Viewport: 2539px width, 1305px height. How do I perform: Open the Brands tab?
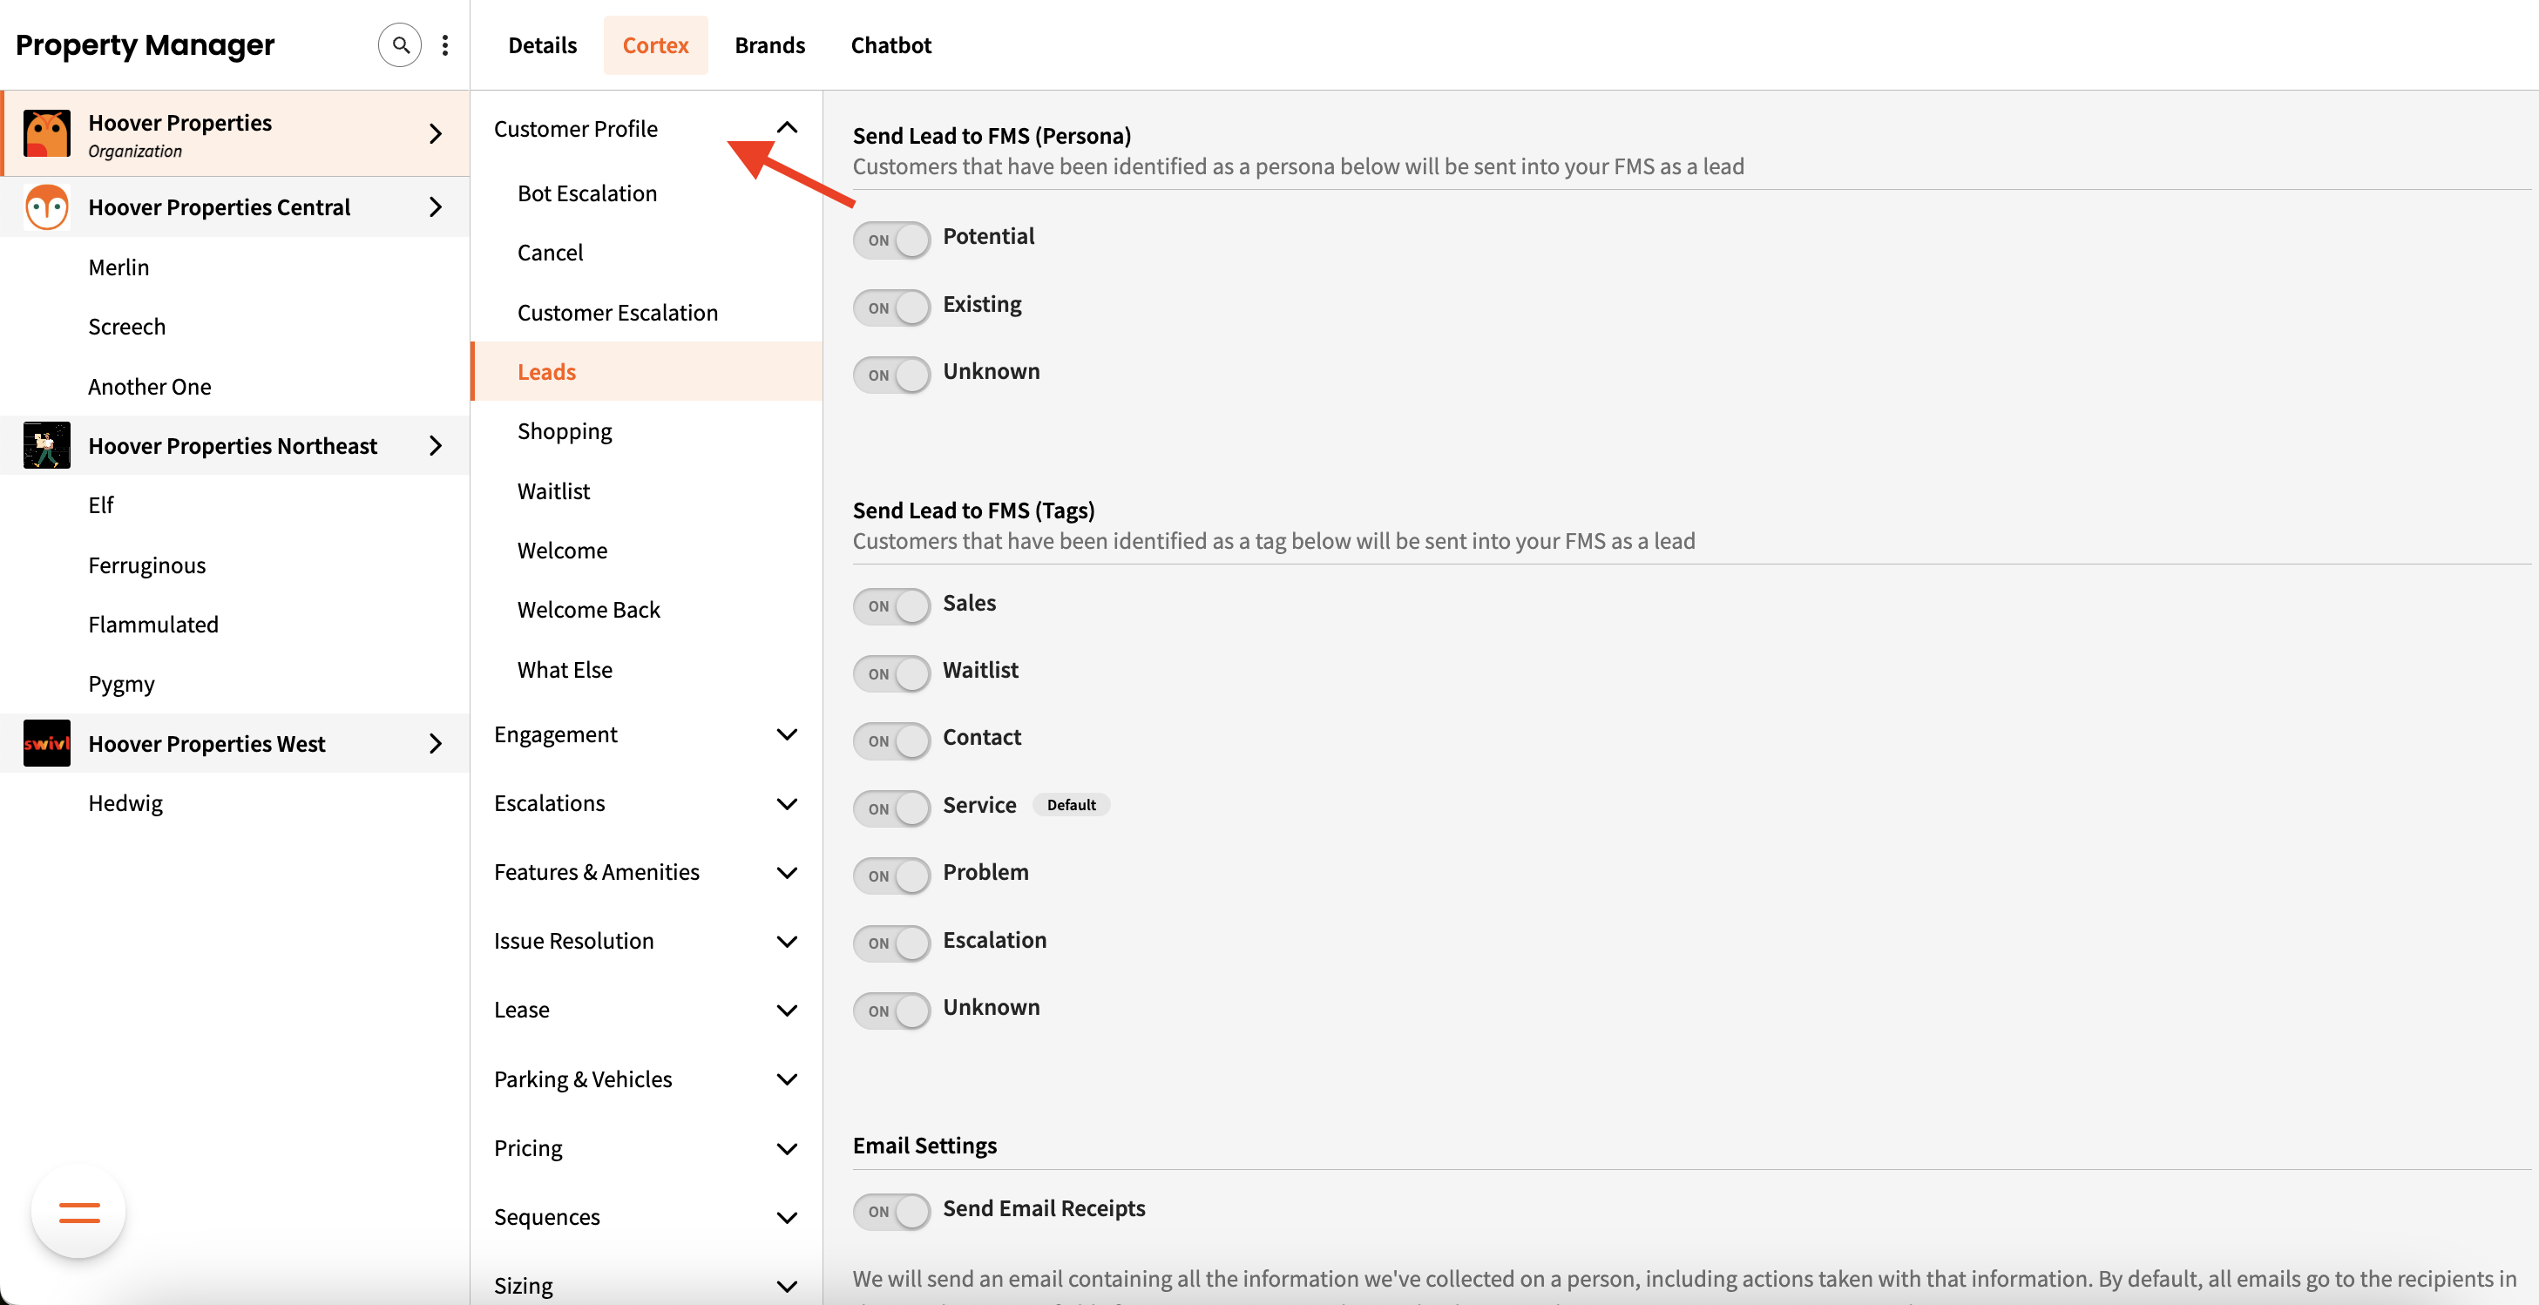coord(768,45)
